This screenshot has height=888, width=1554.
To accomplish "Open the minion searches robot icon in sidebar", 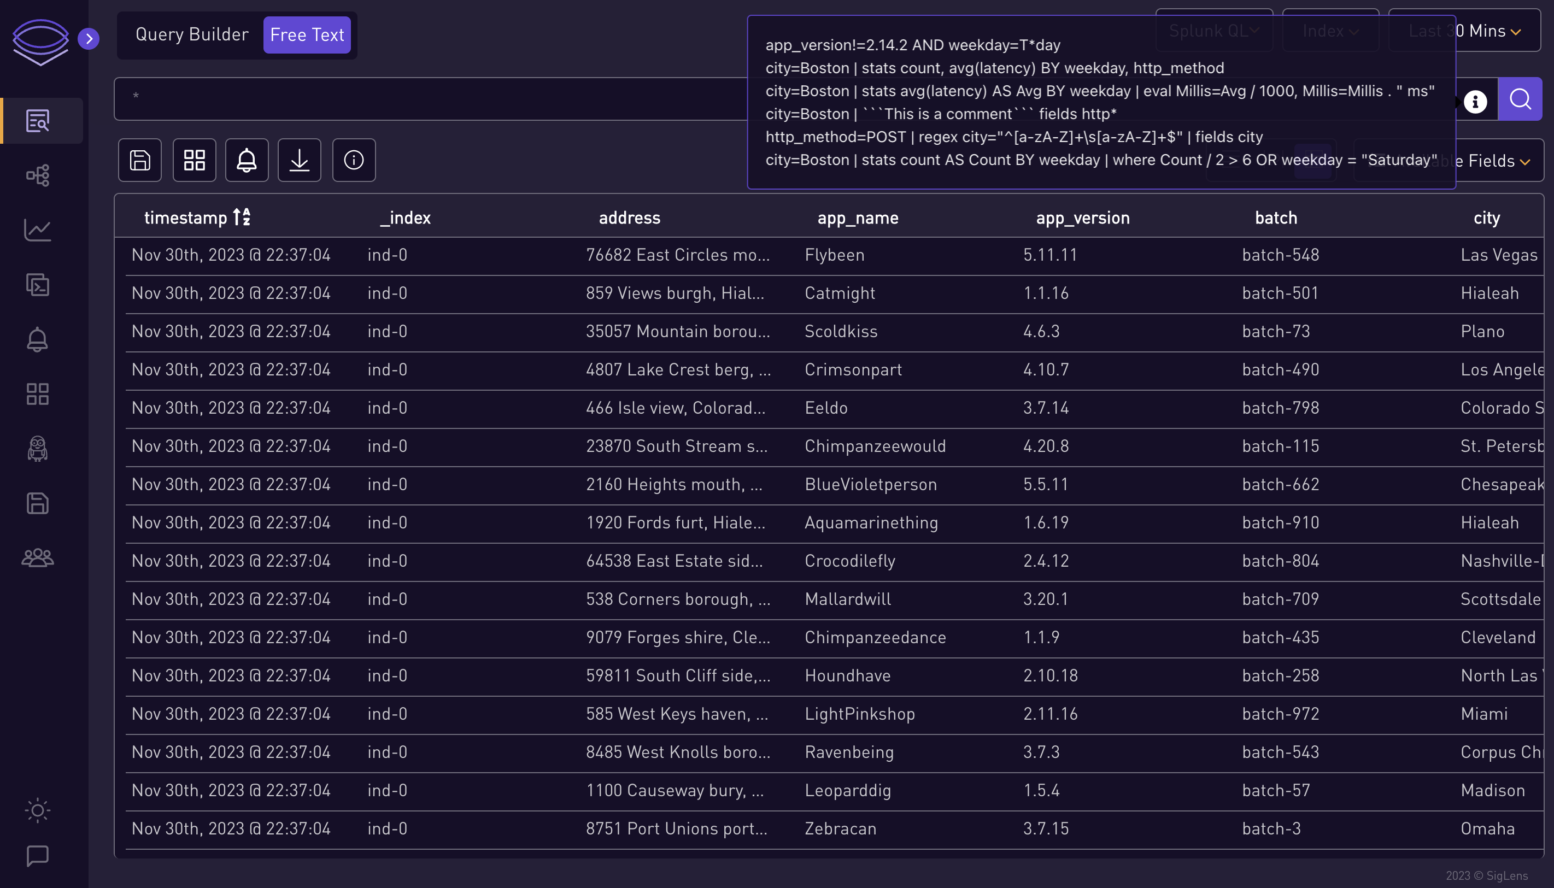I will (x=38, y=449).
